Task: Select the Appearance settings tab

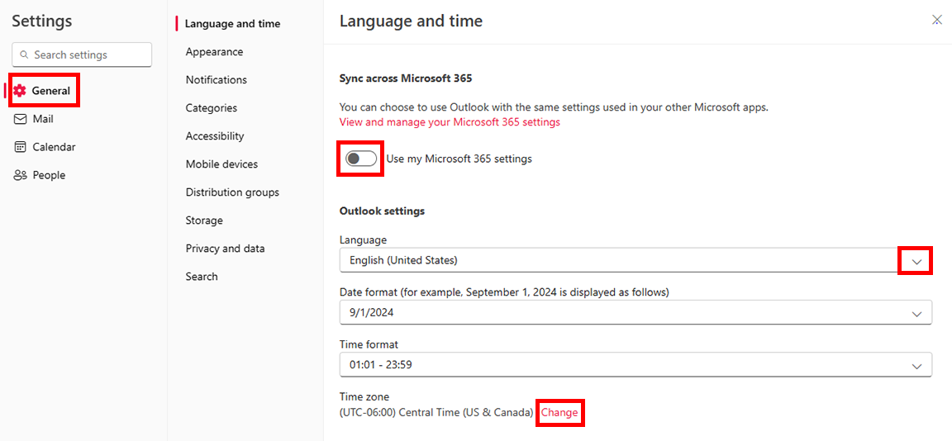Action: (214, 52)
